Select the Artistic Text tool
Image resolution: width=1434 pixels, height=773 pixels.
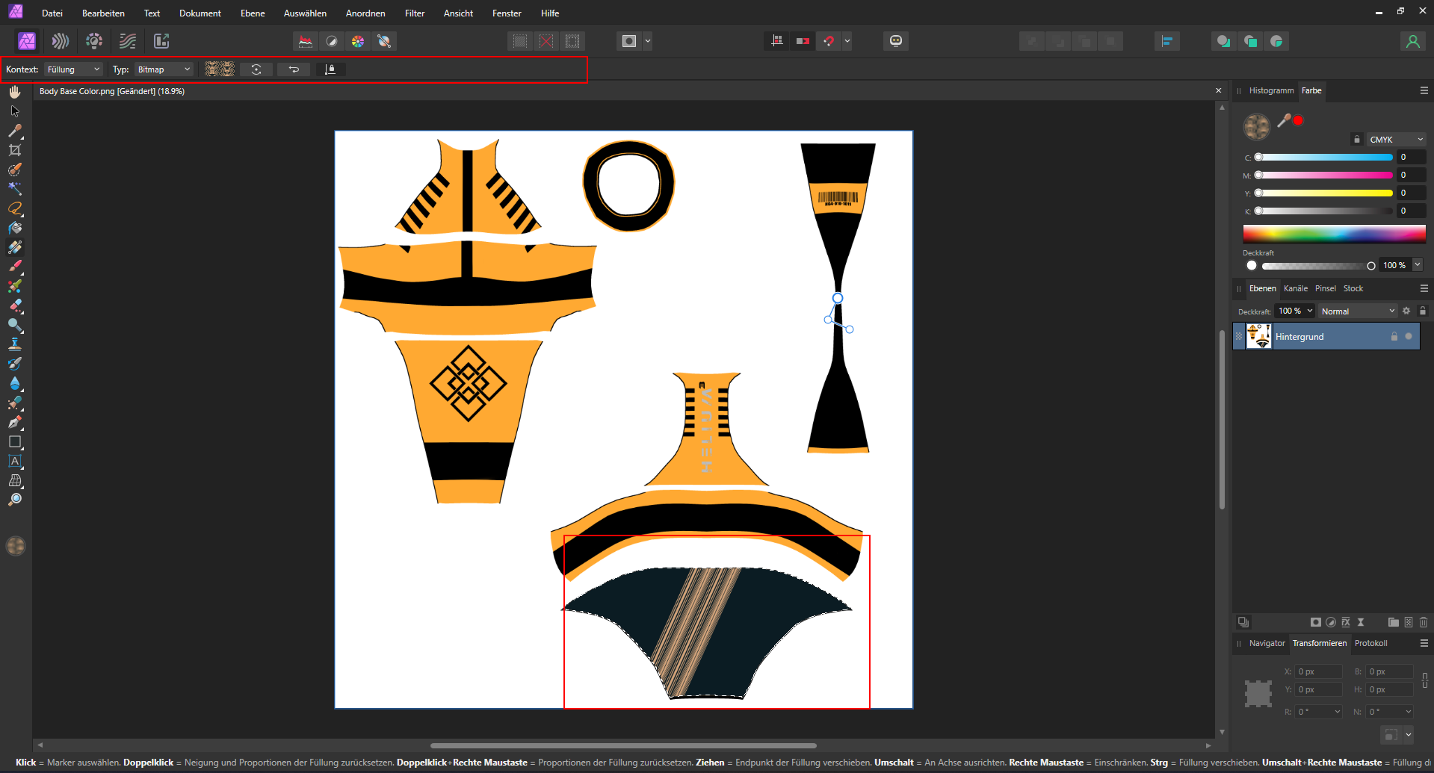(x=15, y=461)
